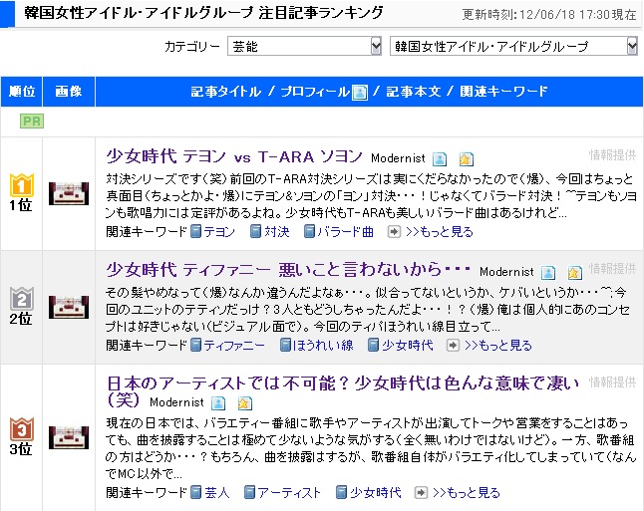Viewport: 644px width, 511px height.
Task: Click the keyword 芸人 link
Action: (x=217, y=492)
